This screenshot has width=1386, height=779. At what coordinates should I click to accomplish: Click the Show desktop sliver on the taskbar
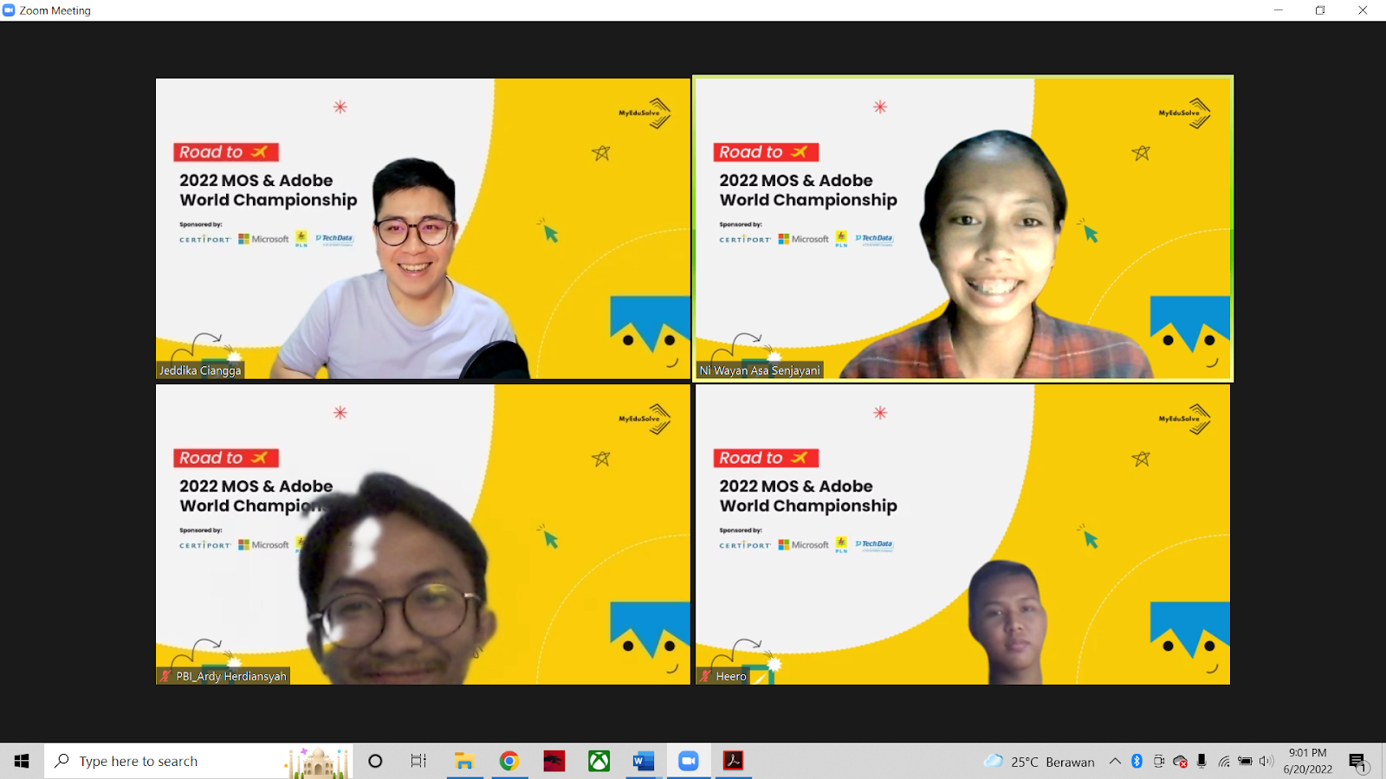(1383, 762)
